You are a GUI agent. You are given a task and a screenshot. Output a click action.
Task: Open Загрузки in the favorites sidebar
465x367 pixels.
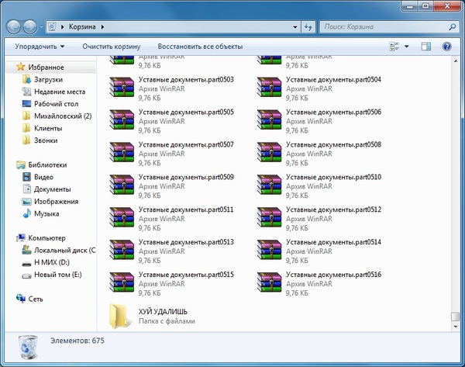pos(47,80)
